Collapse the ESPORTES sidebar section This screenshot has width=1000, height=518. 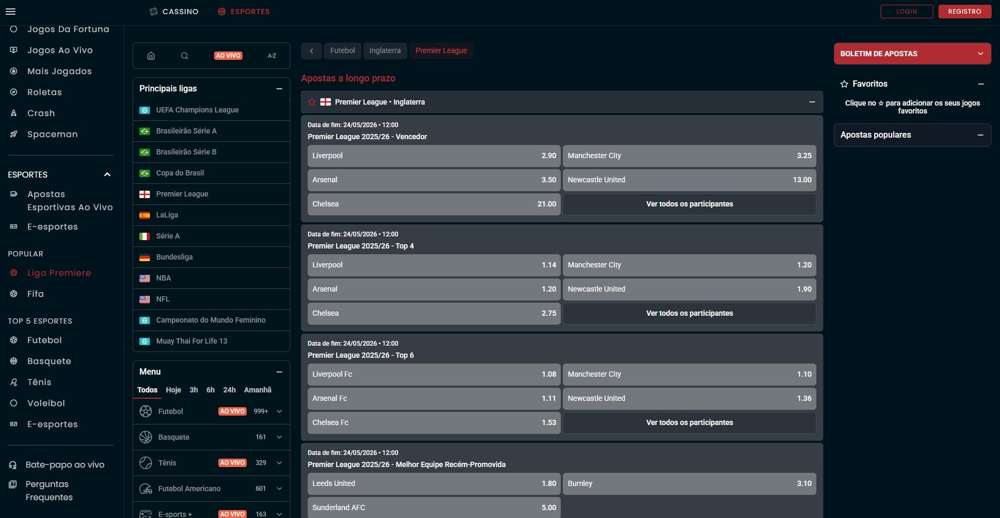(107, 174)
